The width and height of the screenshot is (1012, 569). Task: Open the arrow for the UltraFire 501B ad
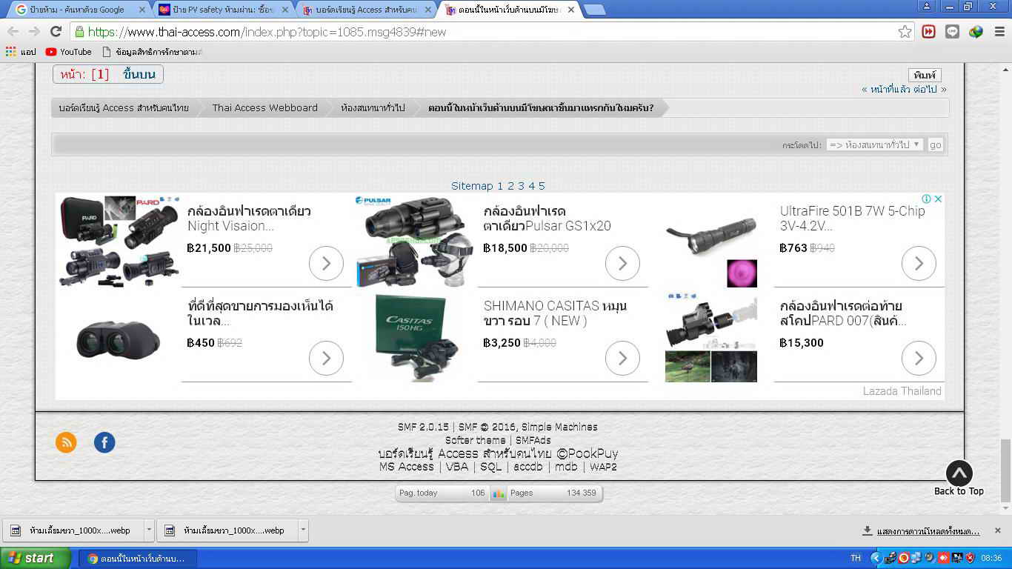pyautogui.click(x=919, y=263)
